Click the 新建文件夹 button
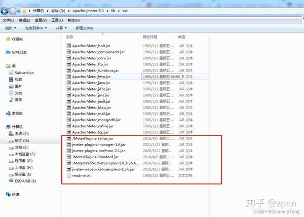The width and height of the screenshot is (304, 217). click(85, 28)
